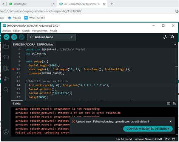Open the Serial Monitor icon
This screenshot has height=142, width=179.
tap(173, 37)
